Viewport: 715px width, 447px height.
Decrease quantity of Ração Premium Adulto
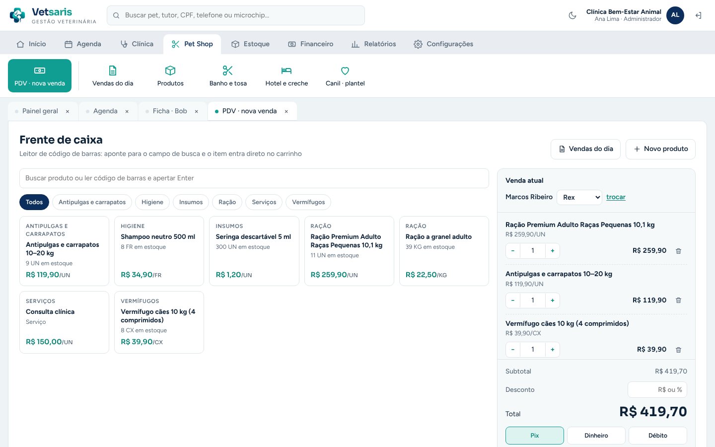[513, 251]
